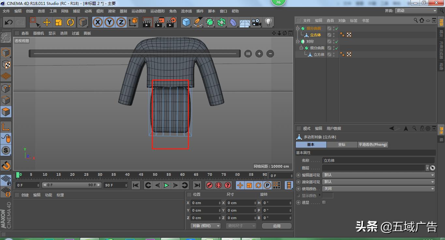This screenshot has height=240, width=445.
Task: Toggle editor visibility dot on 立方体 object
Action: [x=333, y=33]
